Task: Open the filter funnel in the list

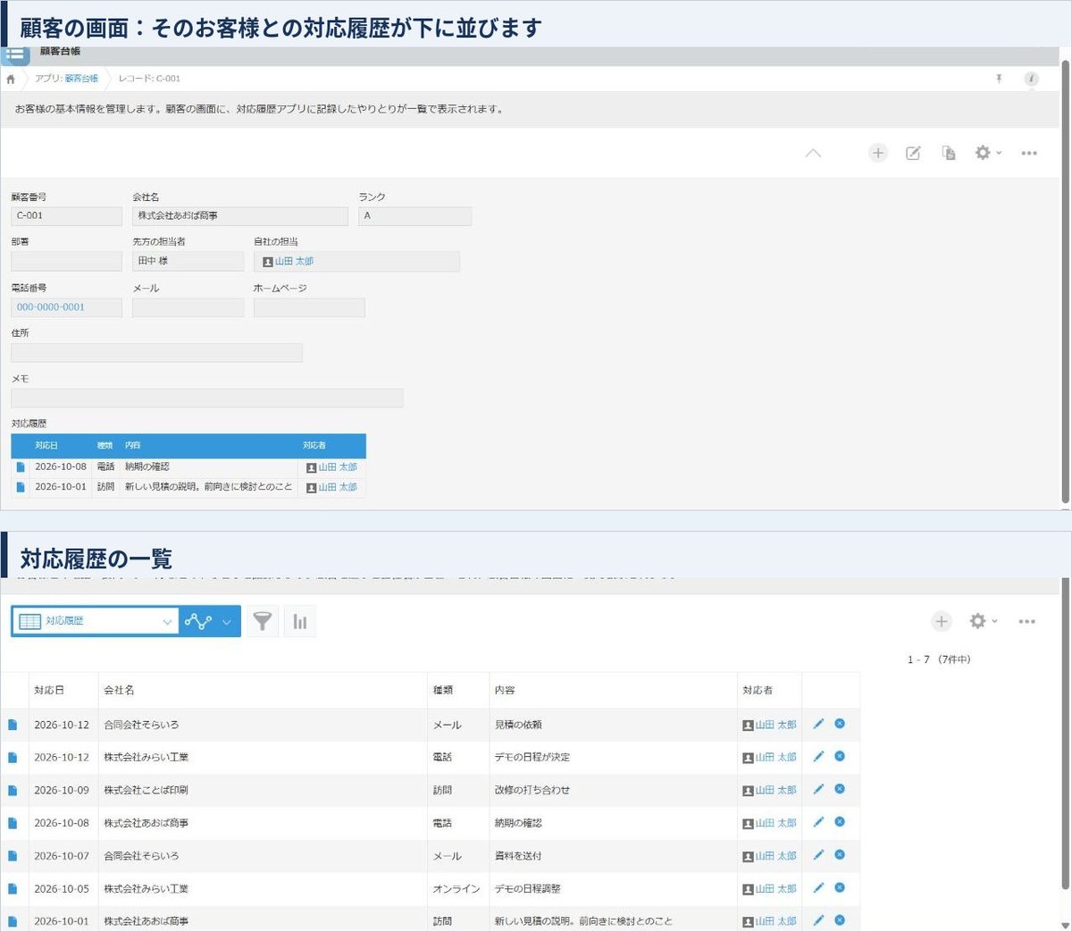Action: [x=262, y=621]
